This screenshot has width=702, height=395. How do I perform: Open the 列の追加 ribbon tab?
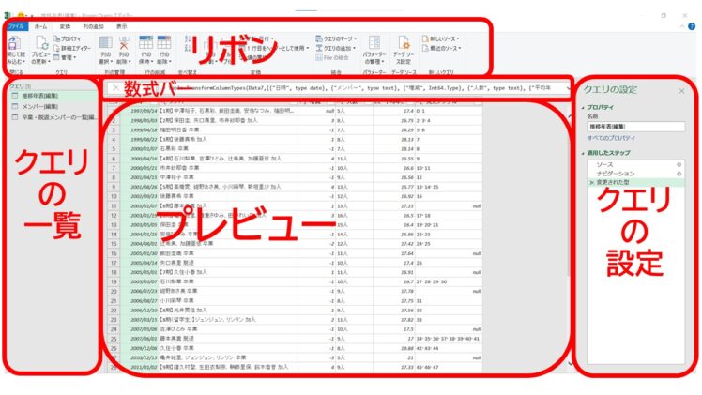point(93,27)
